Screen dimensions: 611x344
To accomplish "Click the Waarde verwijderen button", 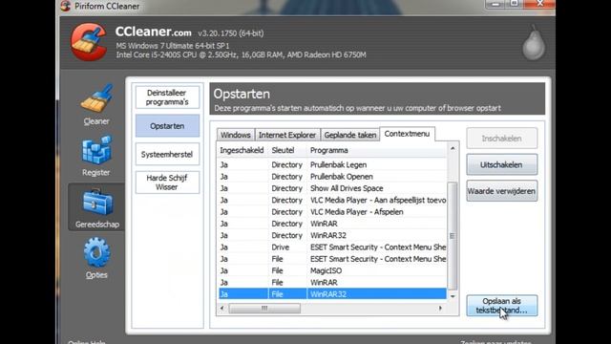I will (502, 191).
